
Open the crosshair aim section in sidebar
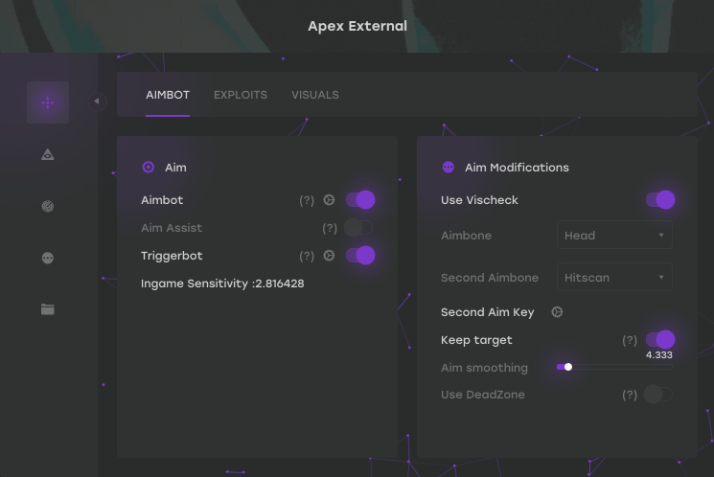(x=48, y=102)
